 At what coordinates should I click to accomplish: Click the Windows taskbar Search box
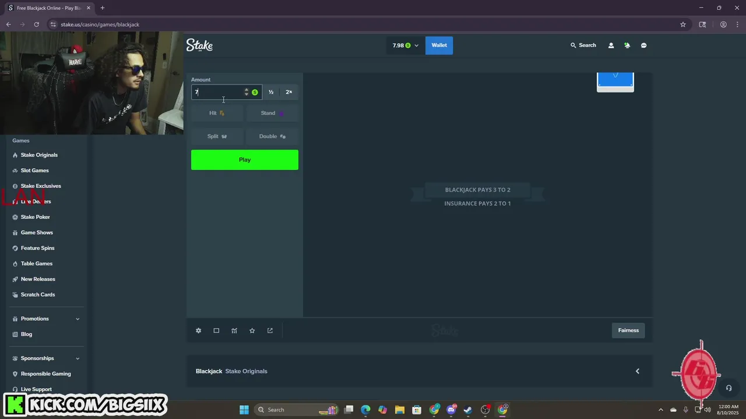(x=297, y=410)
